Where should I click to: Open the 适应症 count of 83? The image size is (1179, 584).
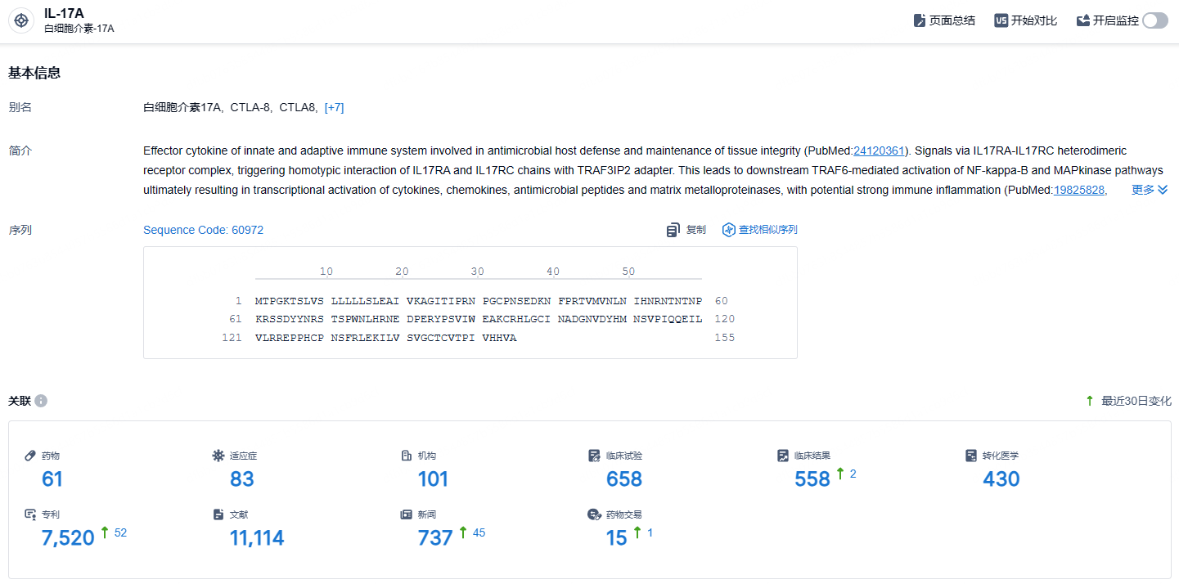coord(242,479)
